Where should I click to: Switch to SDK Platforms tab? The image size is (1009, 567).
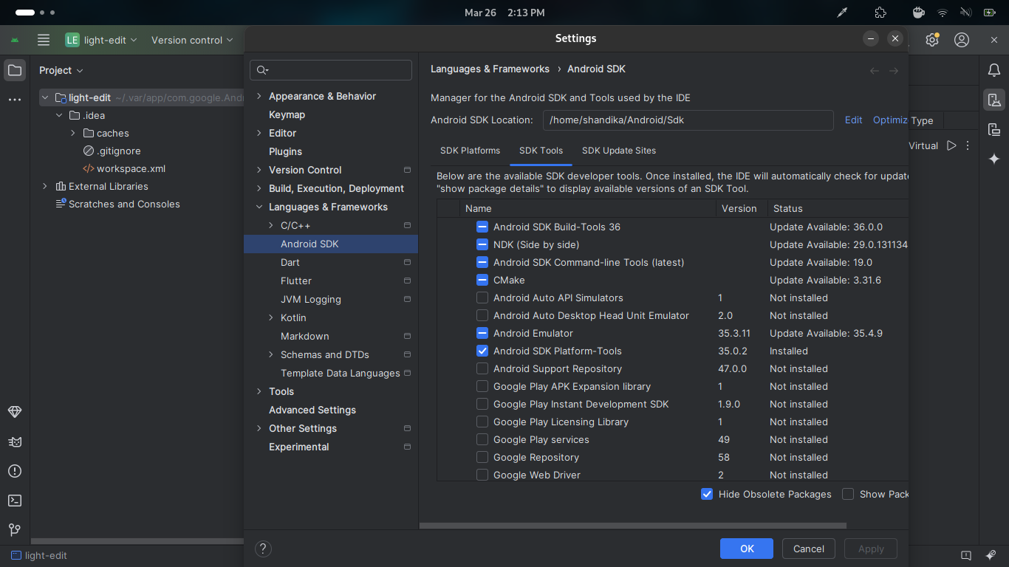point(470,151)
